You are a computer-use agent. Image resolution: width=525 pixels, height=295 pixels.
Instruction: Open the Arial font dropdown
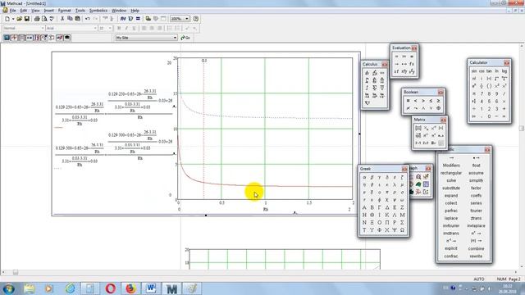tap(95, 29)
